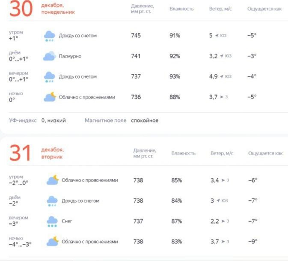Click the wind arrow for December 31 evening
The width and height of the screenshot is (288, 261).
pos(223,222)
